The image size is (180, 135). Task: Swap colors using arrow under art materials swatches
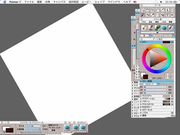[142, 78]
